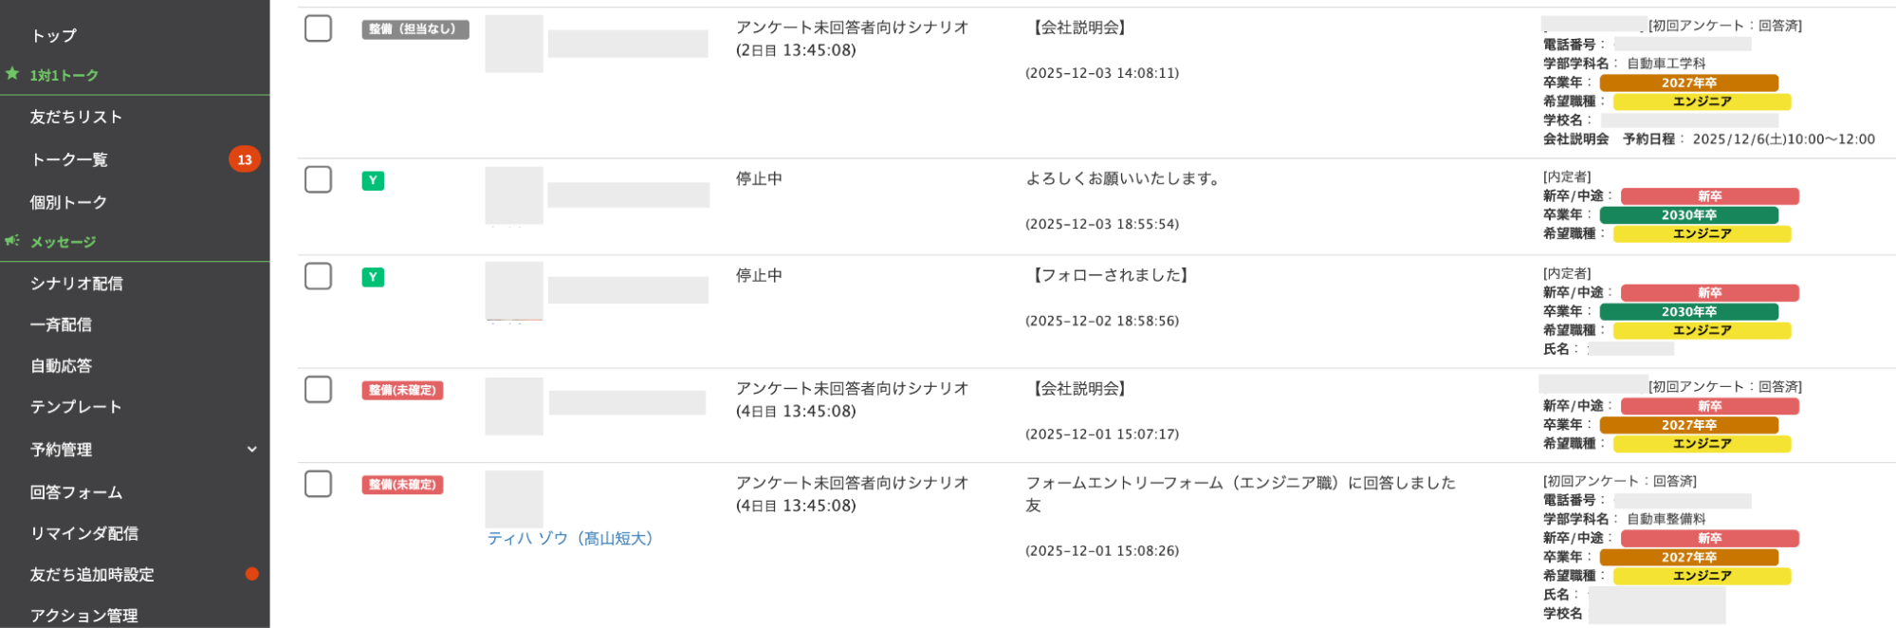1896x628 pixels.
Task: Open トーク一覧 from the sidebar
Action: coord(68,159)
